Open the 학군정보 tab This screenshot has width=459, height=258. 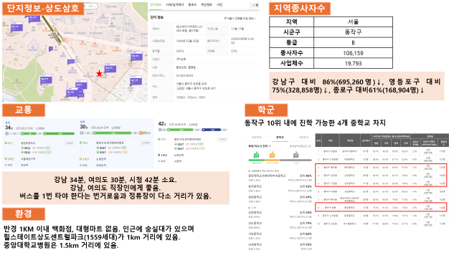coord(207,5)
